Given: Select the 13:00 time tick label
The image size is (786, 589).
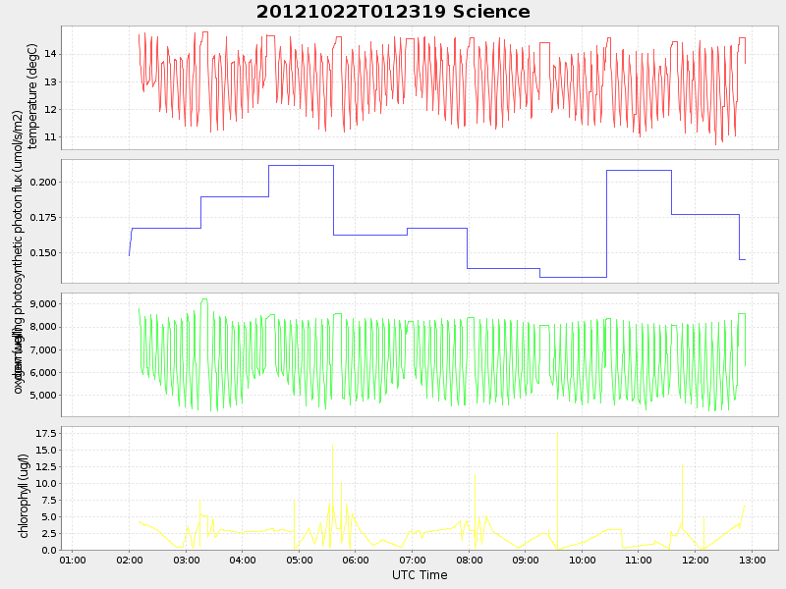Looking at the screenshot, I should coord(752,560).
